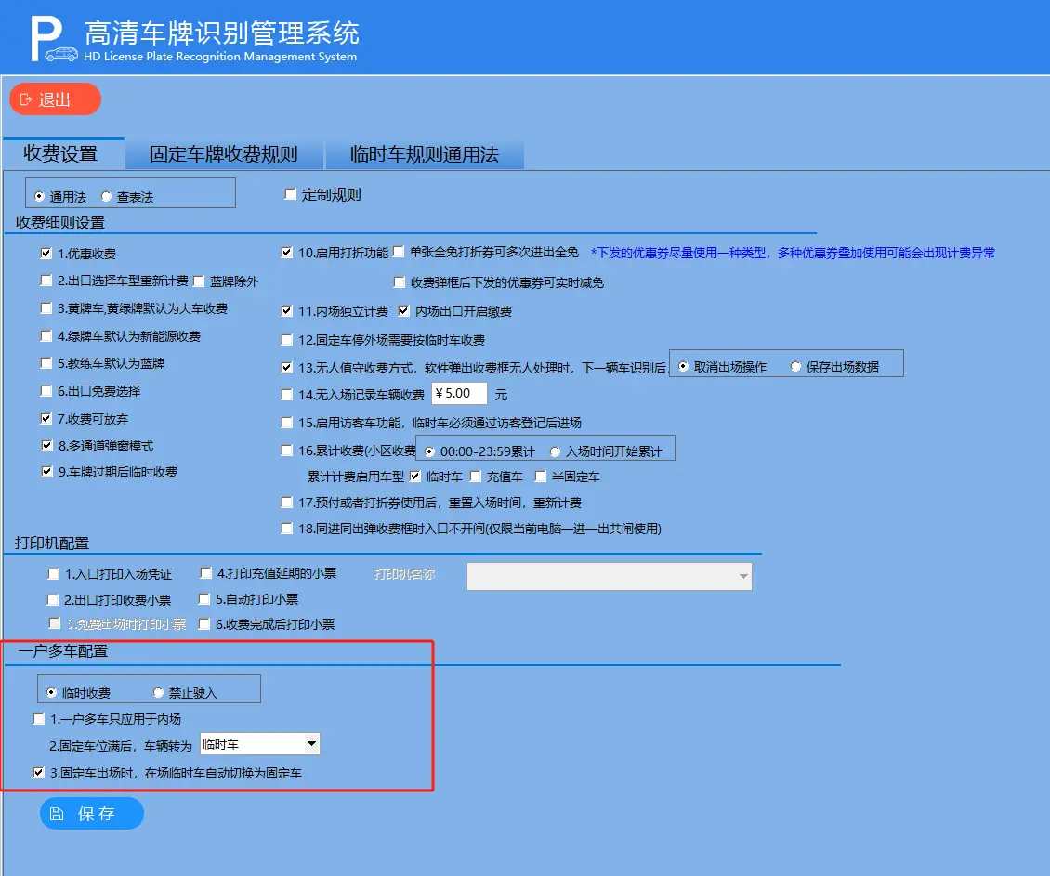This screenshot has width=1050, height=876.
Task: Click the 保存 save button
Action: tap(91, 813)
